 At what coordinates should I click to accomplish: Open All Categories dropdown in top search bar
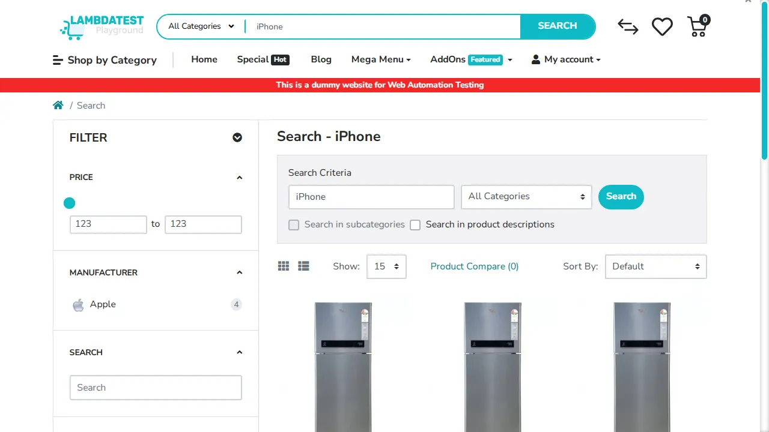pos(201,26)
